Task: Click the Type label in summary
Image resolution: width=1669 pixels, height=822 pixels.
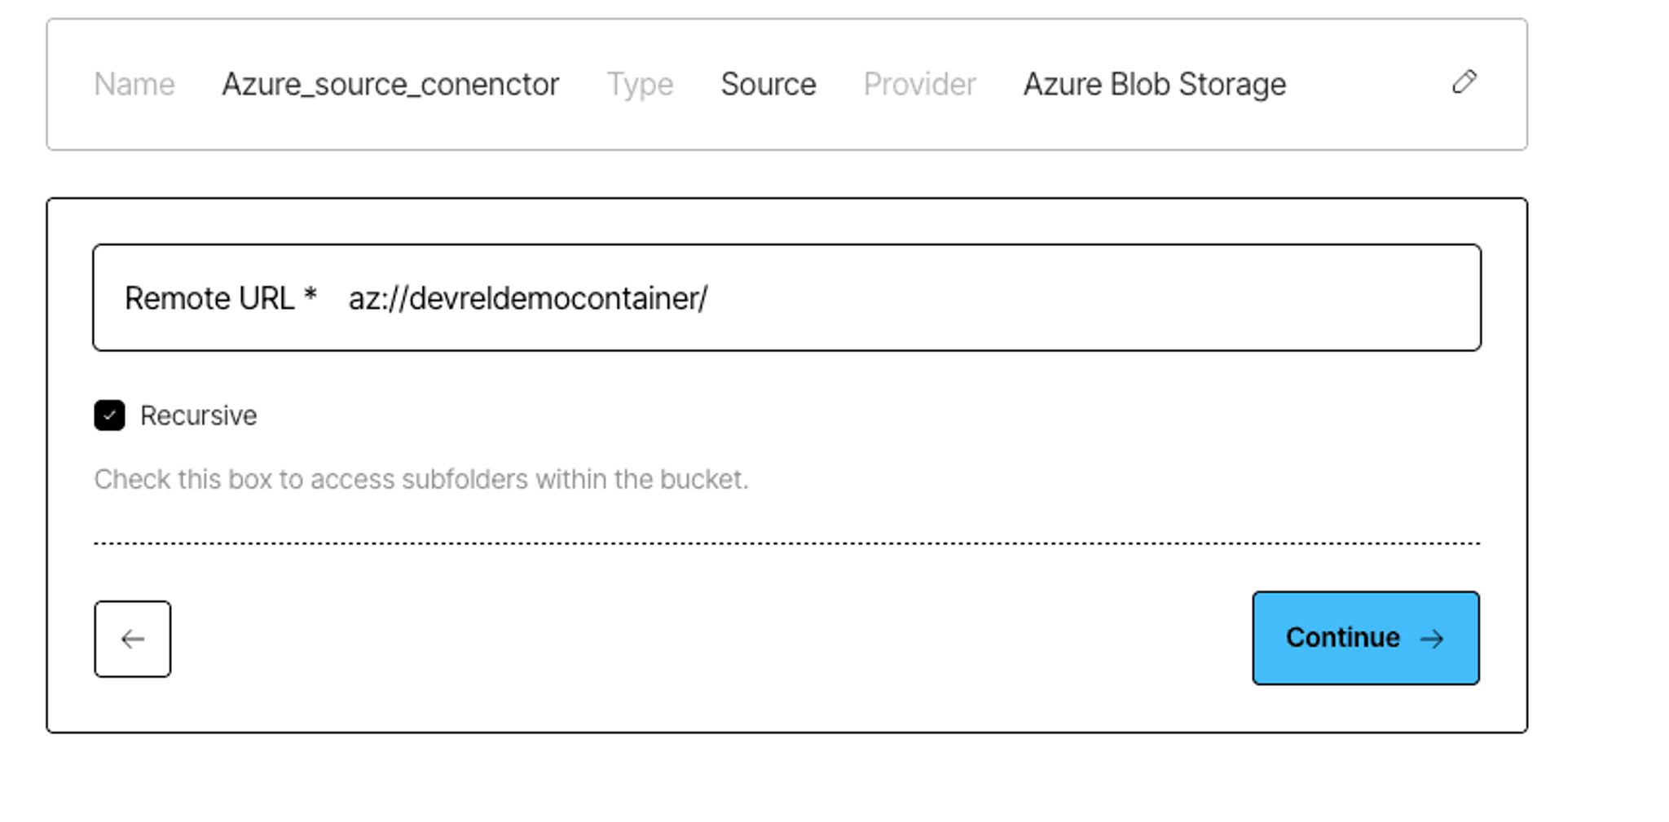Action: pos(640,85)
